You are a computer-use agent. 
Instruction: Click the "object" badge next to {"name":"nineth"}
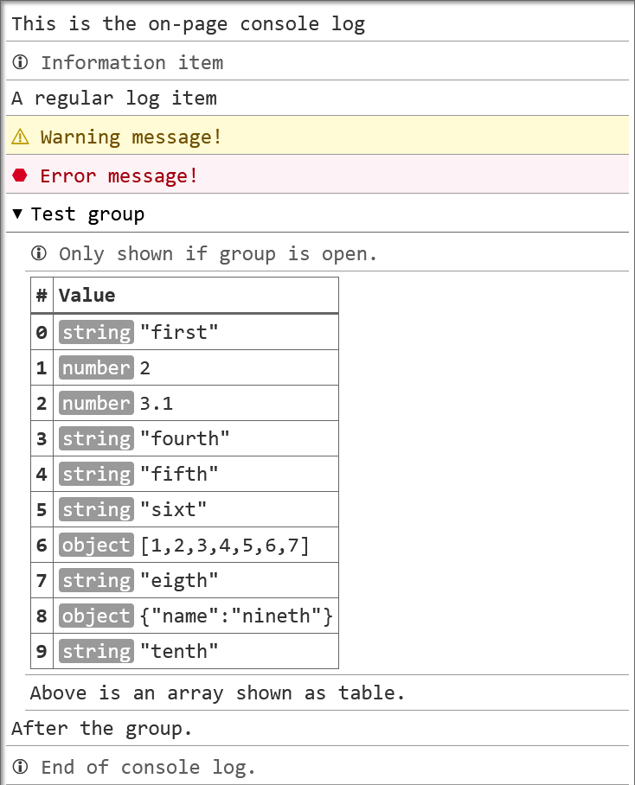[x=95, y=616]
